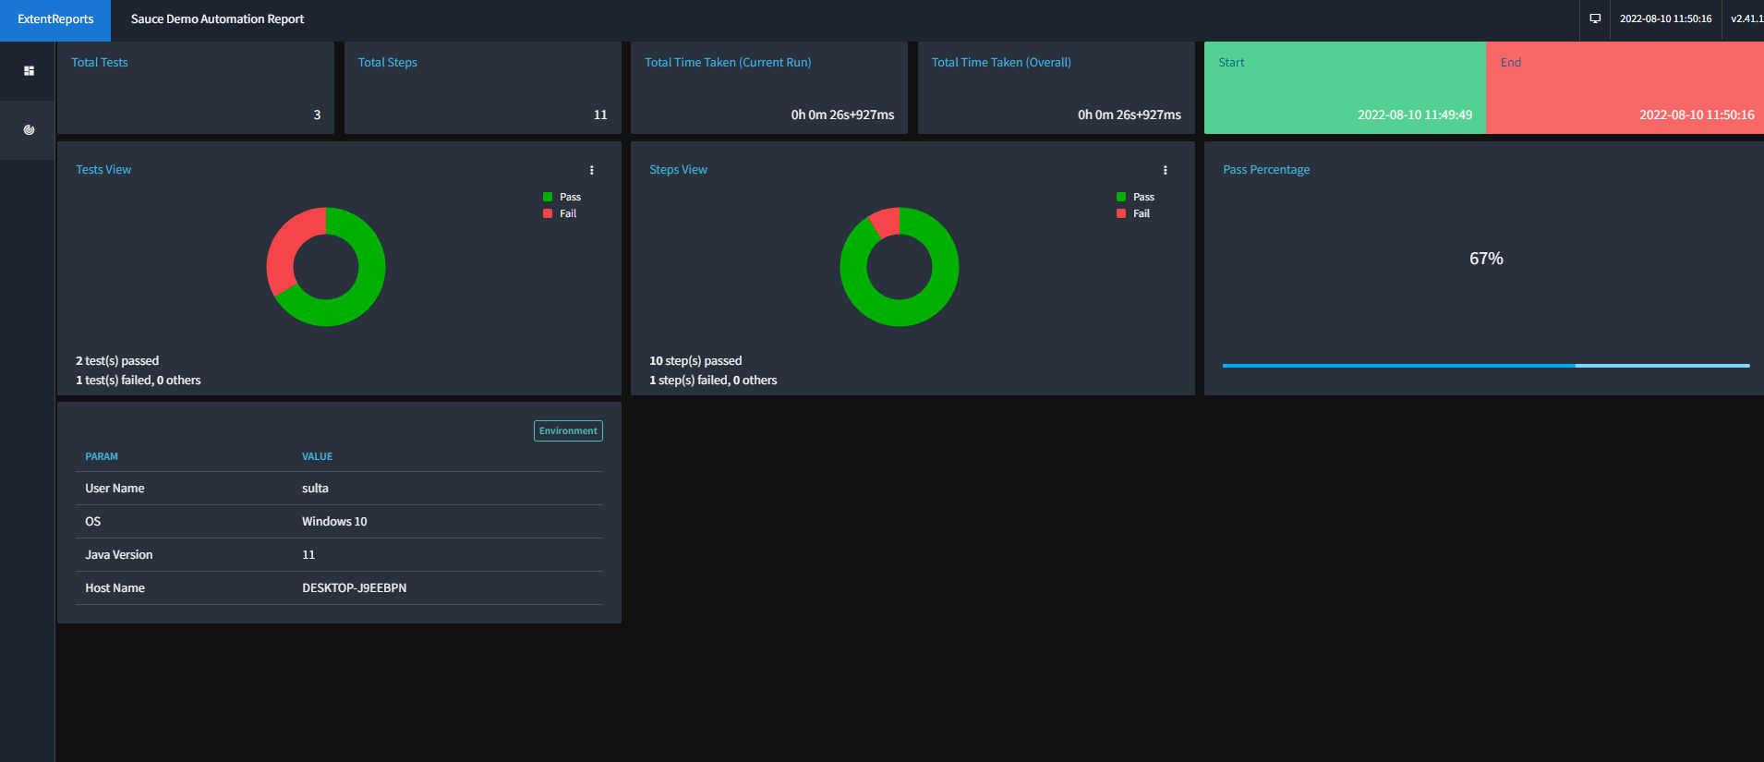Click the Java Version row label
Image resolution: width=1764 pixels, height=762 pixels.
(119, 555)
